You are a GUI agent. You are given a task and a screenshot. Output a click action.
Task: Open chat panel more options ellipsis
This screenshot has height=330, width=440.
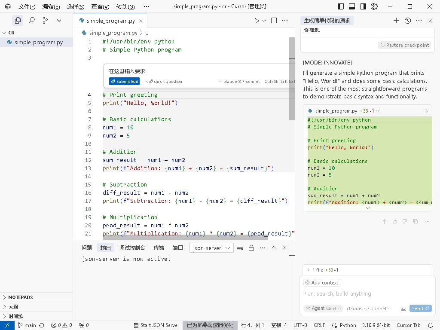(x=419, y=21)
